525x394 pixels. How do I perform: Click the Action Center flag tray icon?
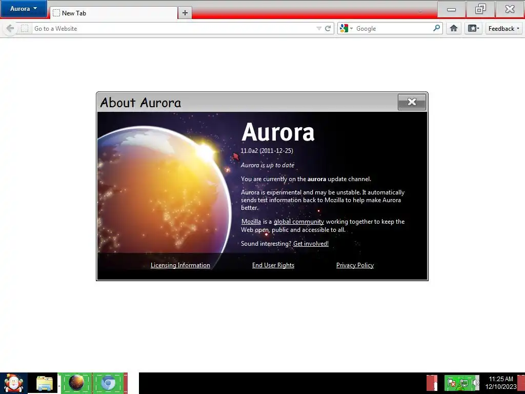coord(451,383)
